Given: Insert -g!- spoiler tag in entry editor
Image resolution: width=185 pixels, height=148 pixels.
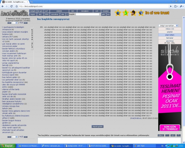Looking at the screenshot, I should [173, 135].
